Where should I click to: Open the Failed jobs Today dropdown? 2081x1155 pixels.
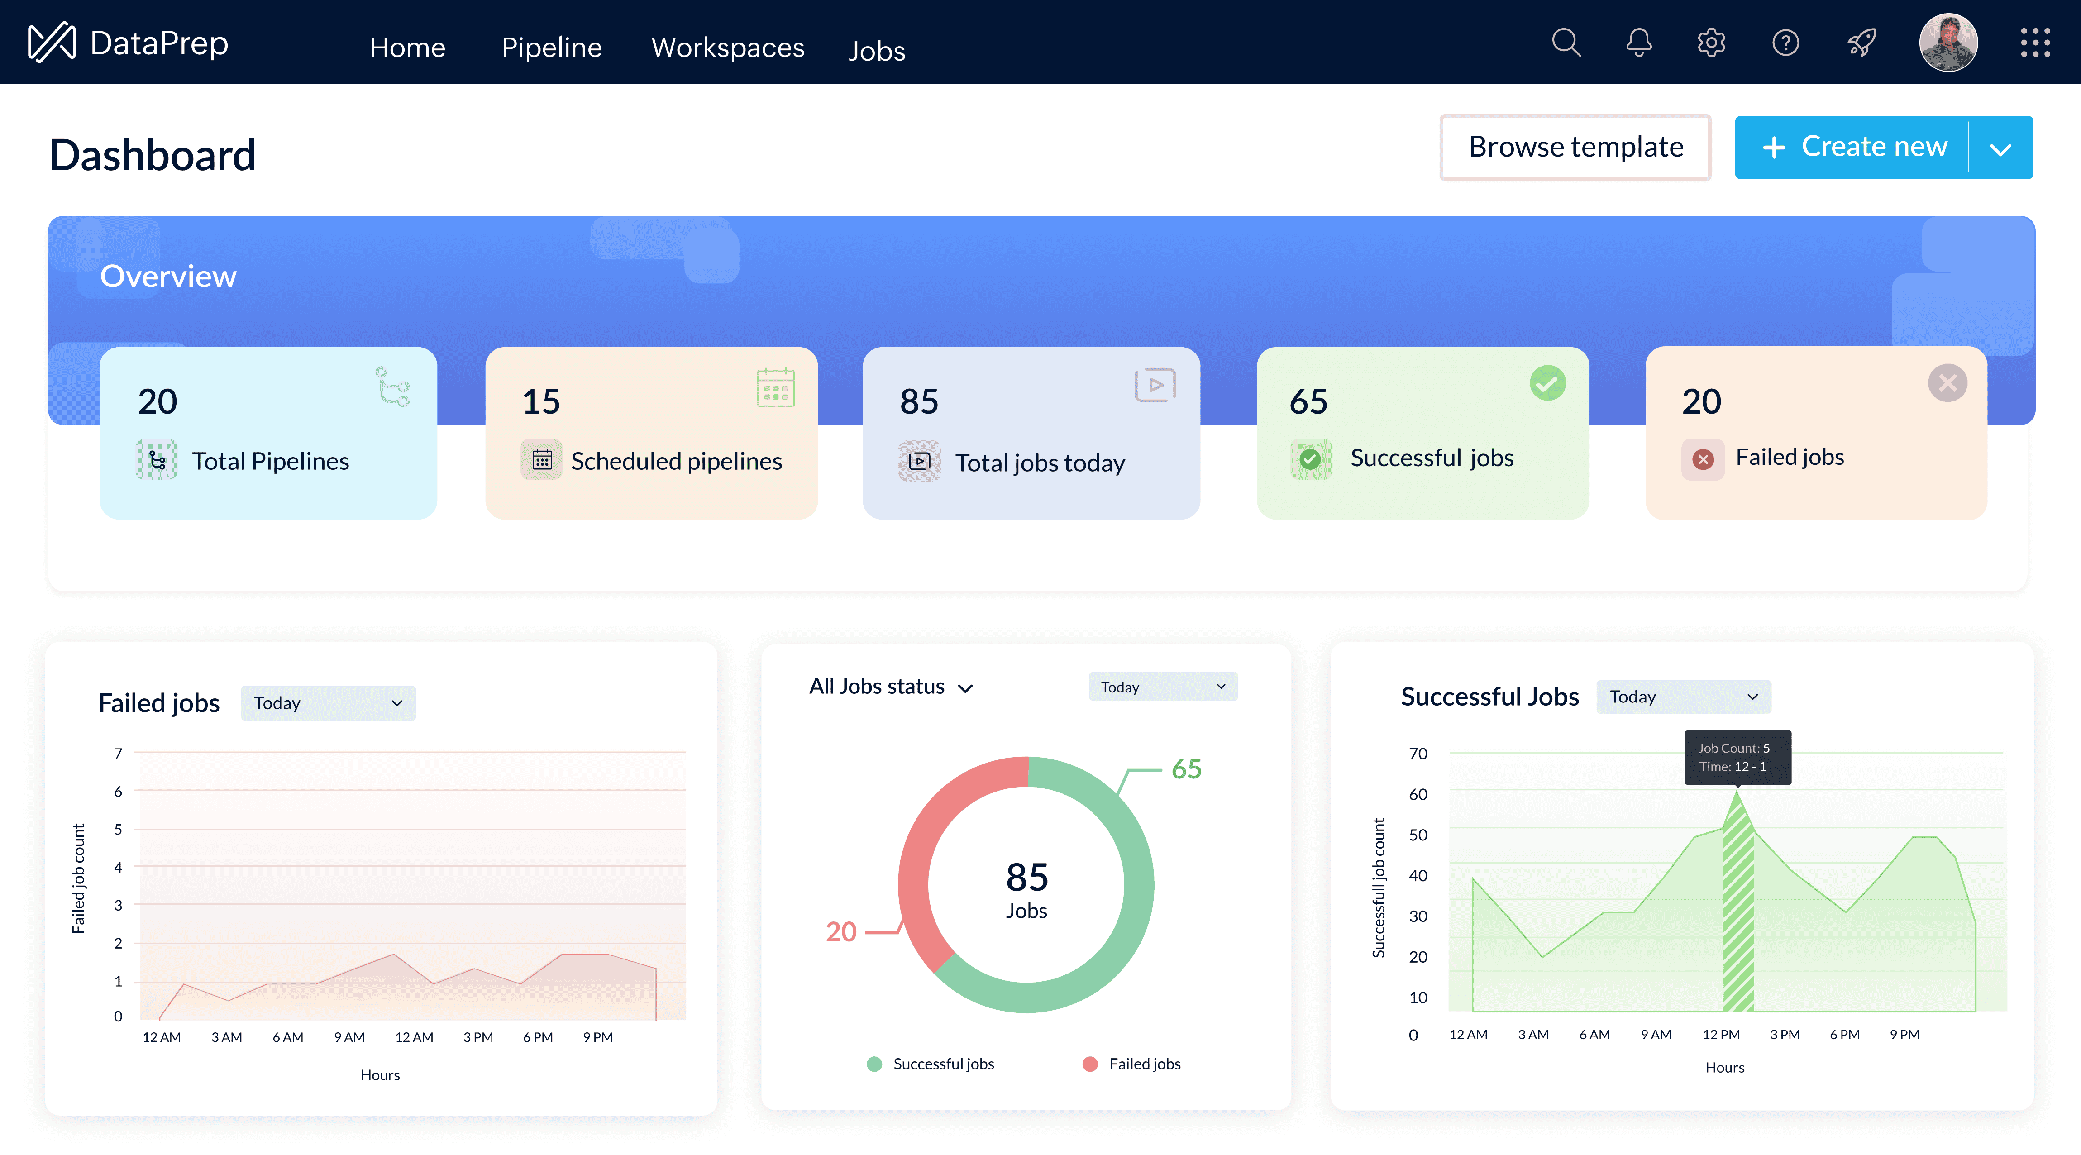coord(328,703)
